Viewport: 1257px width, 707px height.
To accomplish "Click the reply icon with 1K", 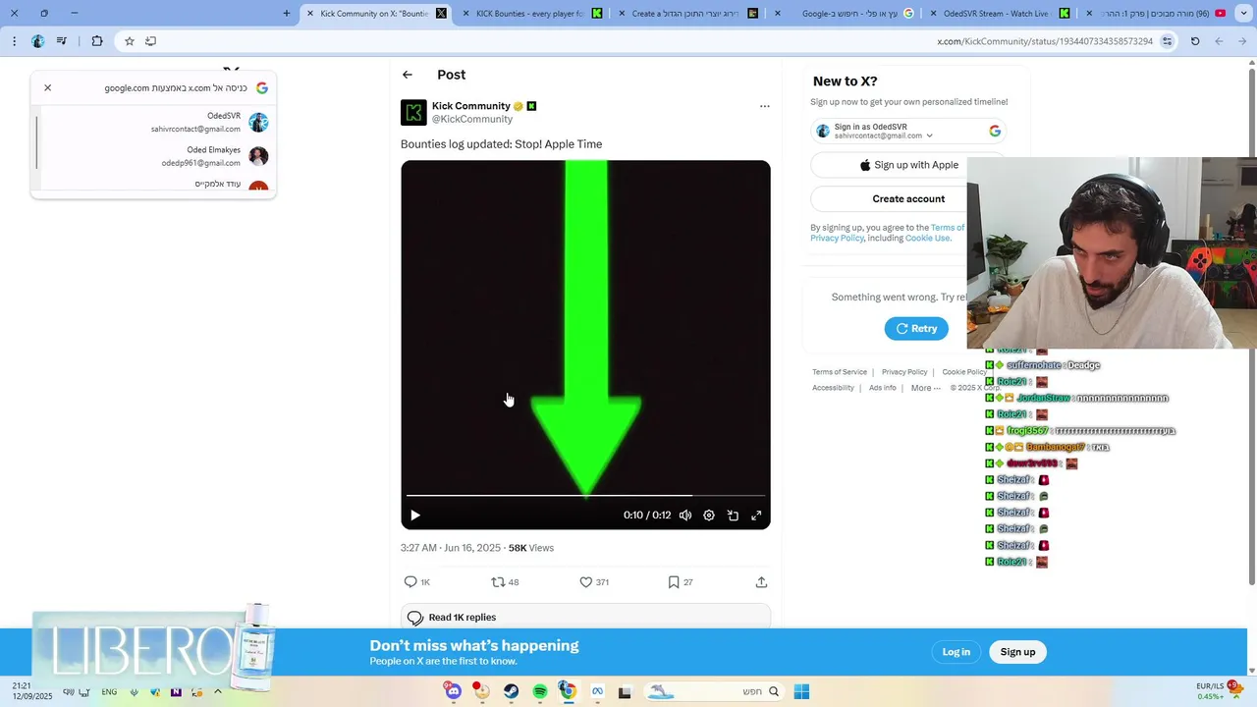I will [417, 582].
